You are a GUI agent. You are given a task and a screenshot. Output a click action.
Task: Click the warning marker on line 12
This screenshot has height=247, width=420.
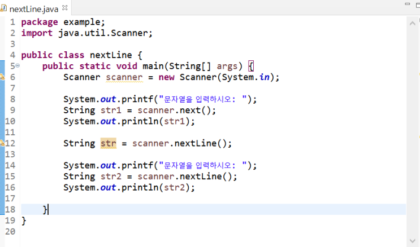[x=2, y=143]
